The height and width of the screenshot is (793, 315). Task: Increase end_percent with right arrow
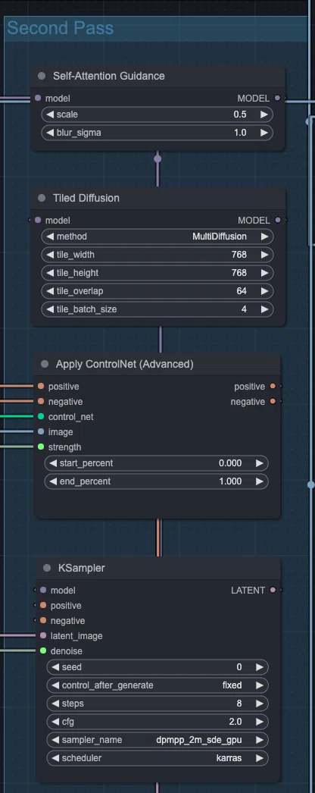coord(260,481)
